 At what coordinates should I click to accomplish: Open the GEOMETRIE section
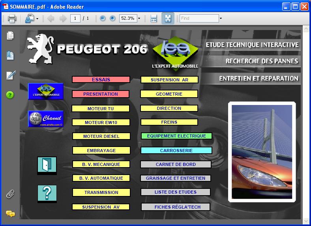pyautogui.click(x=169, y=94)
